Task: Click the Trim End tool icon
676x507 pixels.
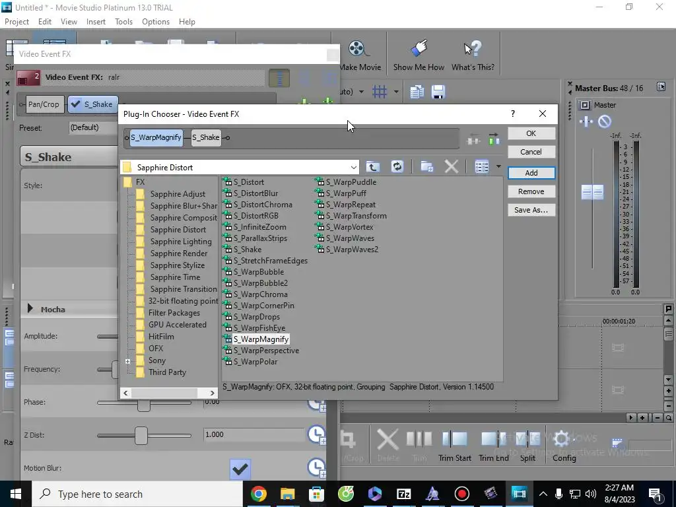Action: click(x=493, y=439)
